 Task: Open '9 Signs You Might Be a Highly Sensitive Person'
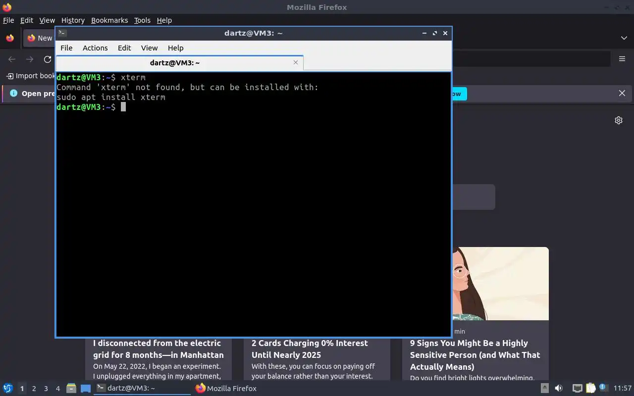pos(475,355)
